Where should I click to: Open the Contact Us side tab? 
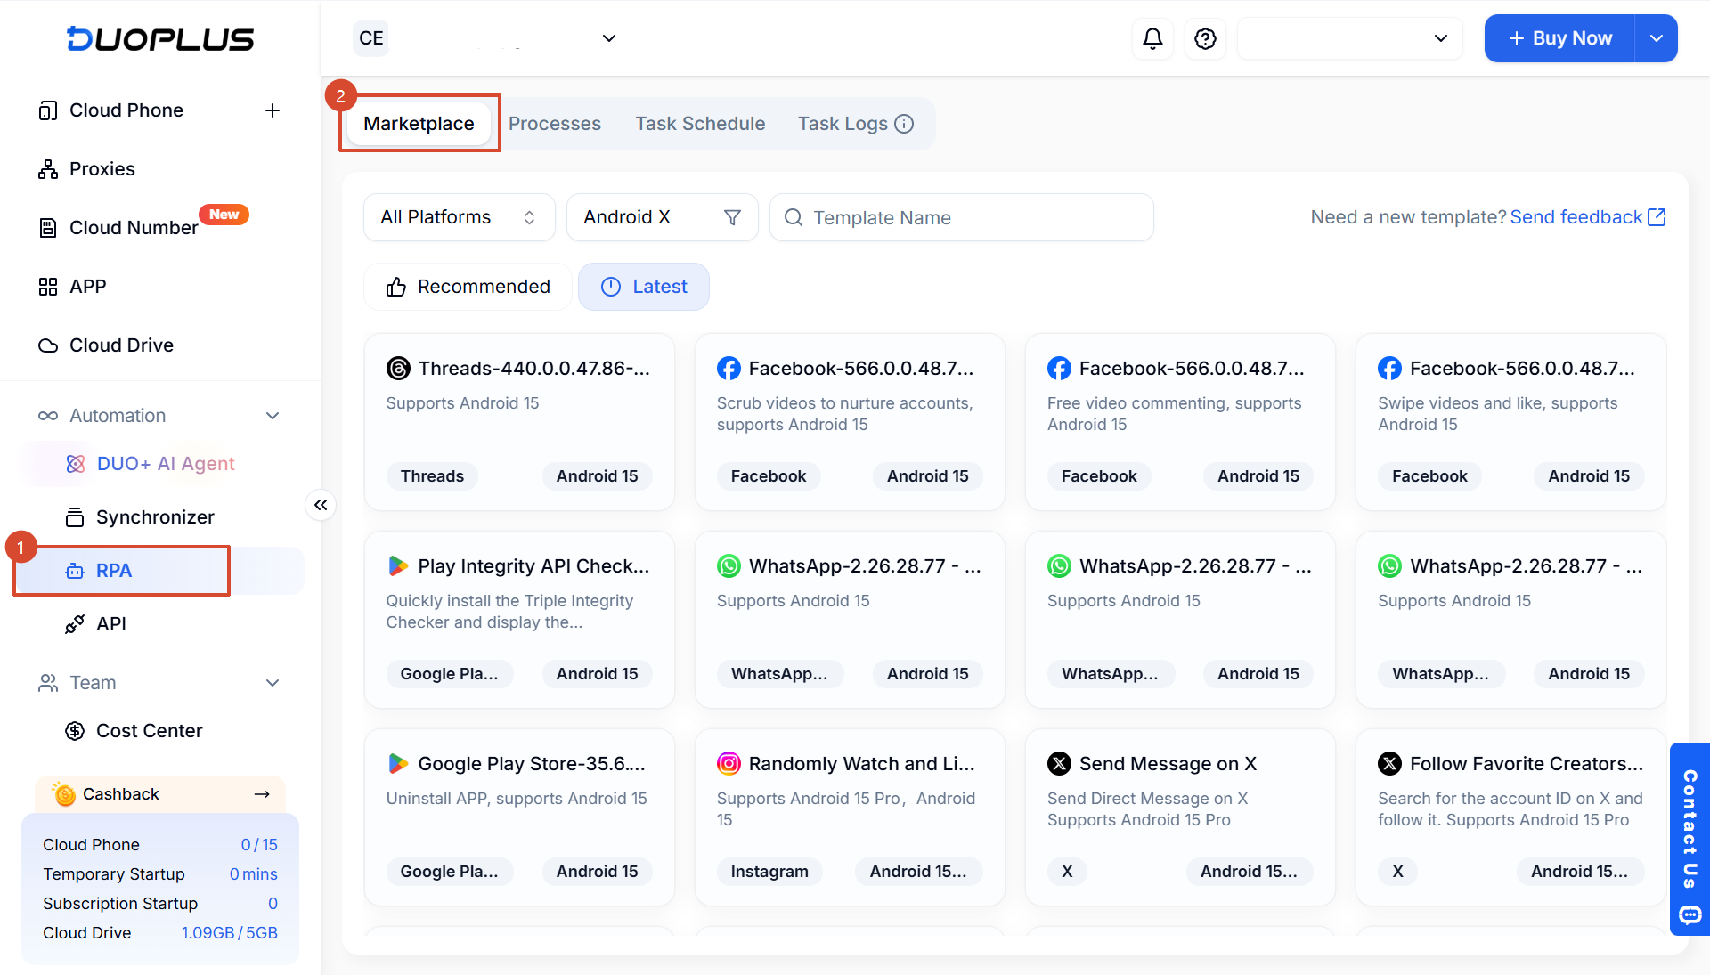(x=1690, y=839)
